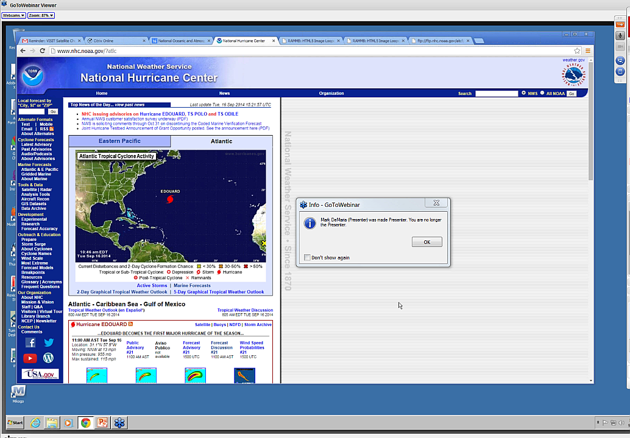
Task: Open the Webcams dropdown
Action: pyautogui.click(x=13, y=15)
